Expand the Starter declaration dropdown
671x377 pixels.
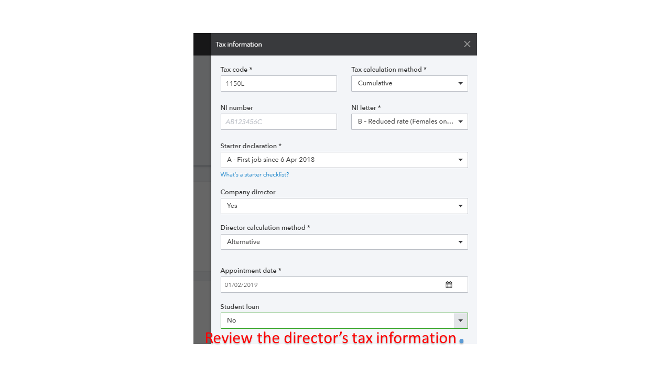click(x=344, y=160)
